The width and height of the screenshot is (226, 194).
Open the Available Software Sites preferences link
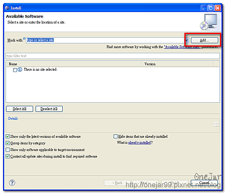[182, 47]
